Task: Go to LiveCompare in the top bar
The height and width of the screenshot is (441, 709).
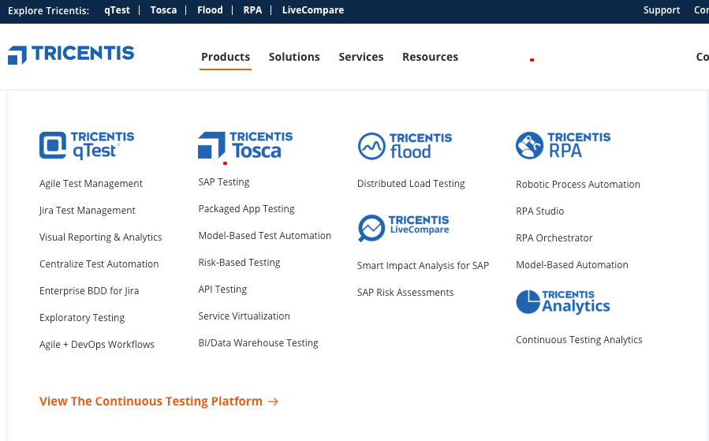Action: pos(313,10)
